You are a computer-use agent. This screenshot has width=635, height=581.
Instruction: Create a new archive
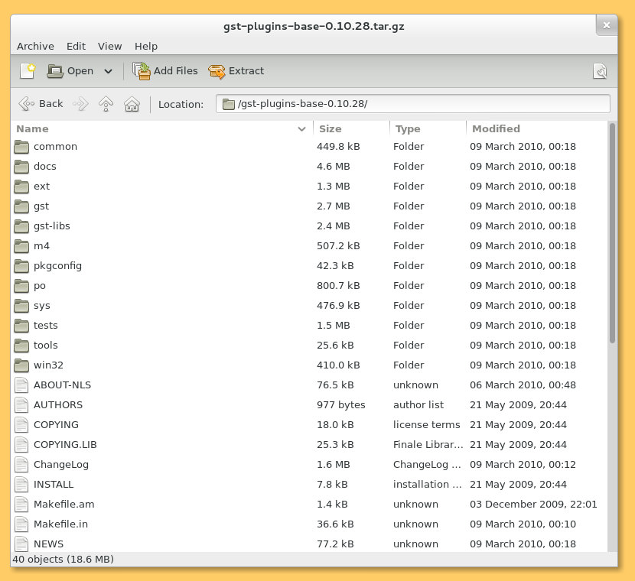[x=28, y=70]
